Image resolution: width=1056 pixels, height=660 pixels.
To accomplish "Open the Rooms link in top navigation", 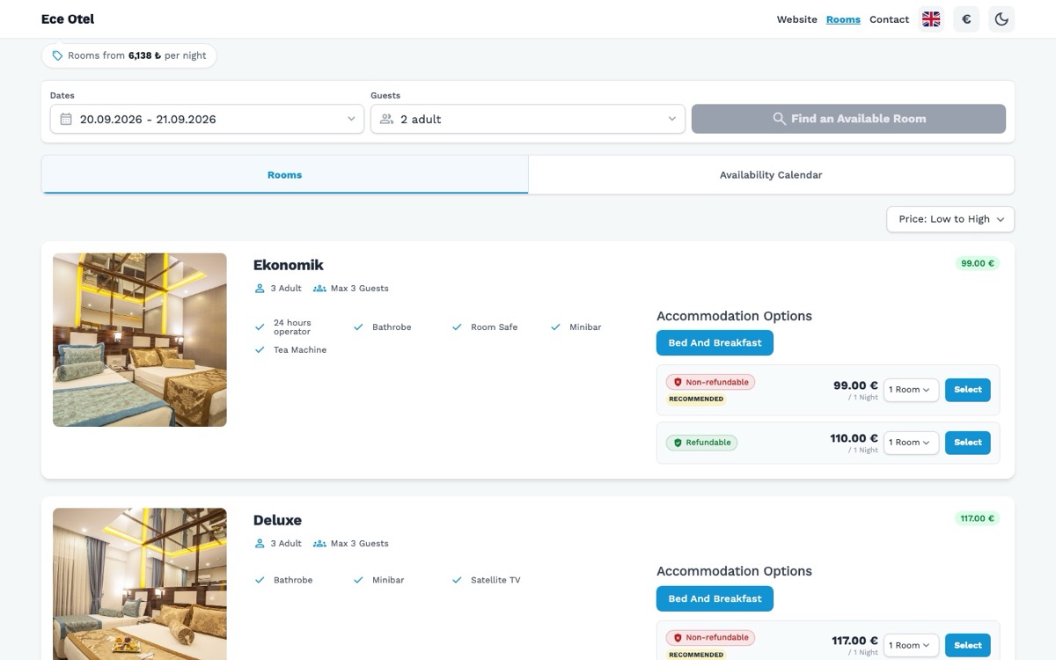I will [843, 19].
